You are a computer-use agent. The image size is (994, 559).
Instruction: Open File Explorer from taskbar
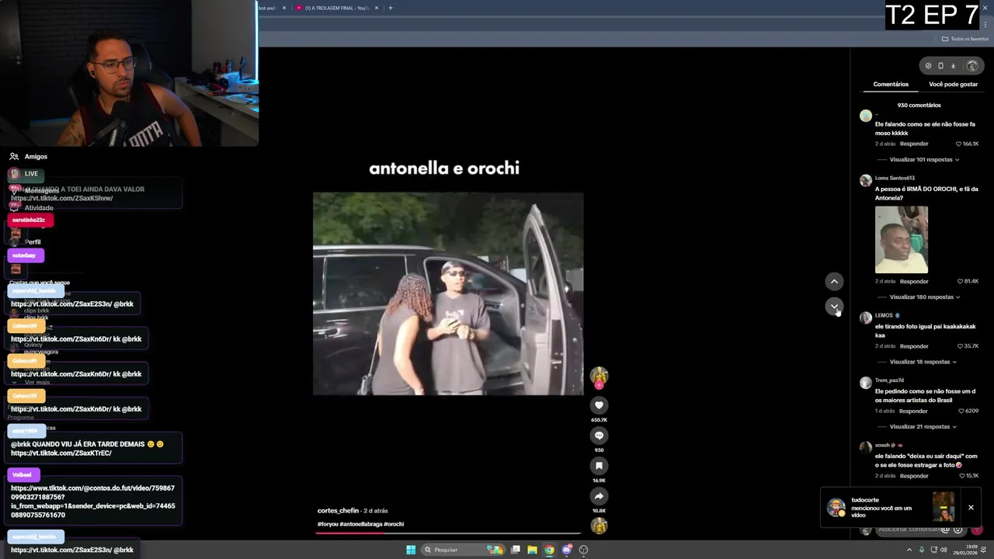(x=532, y=550)
